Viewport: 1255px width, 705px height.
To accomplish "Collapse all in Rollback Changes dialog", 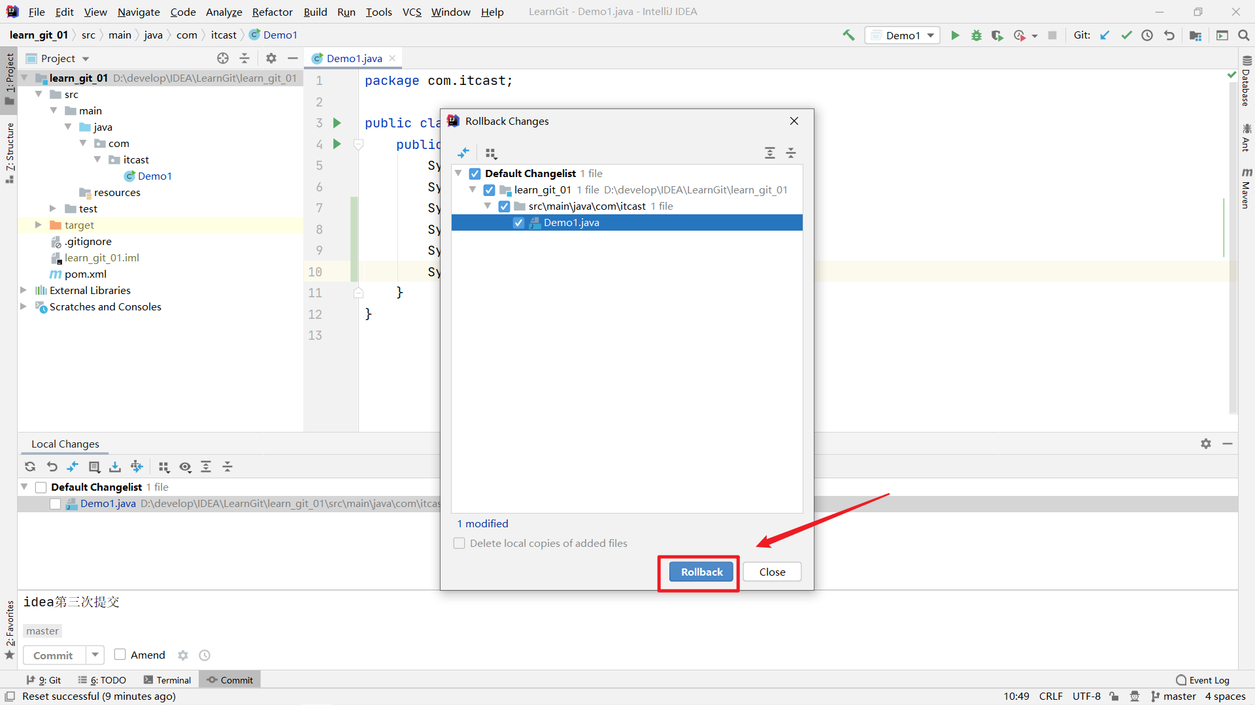I will 791,153.
